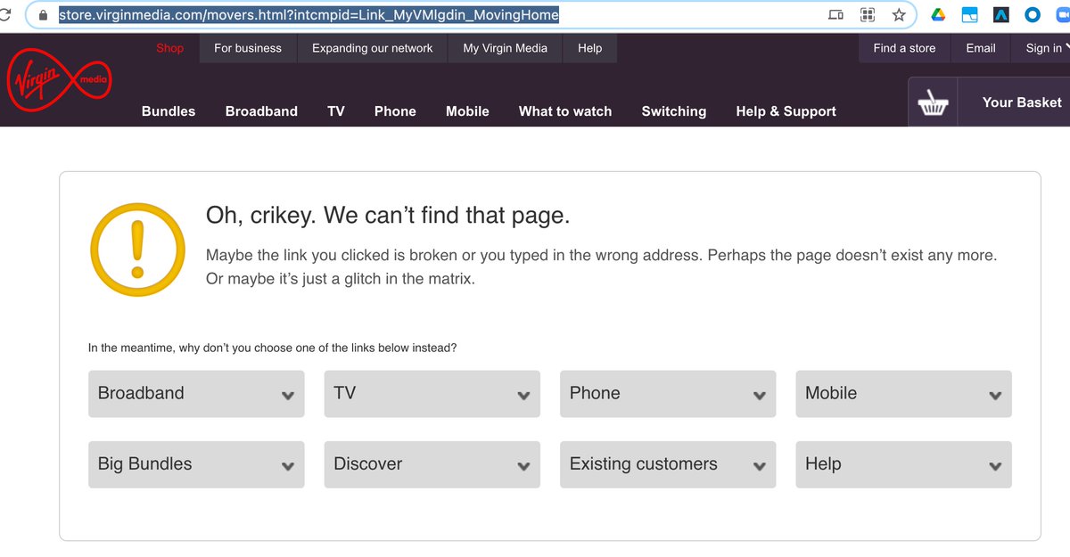The height and width of the screenshot is (557, 1070).
Task: Click the blue circle extension icon
Action: pyautogui.click(x=1033, y=15)
